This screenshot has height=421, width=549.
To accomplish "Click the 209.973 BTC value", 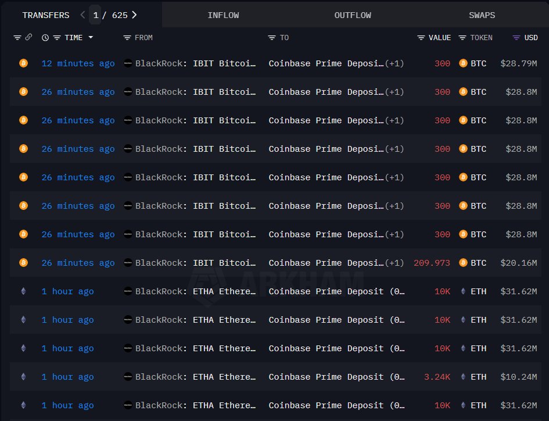I will coord(432,263).
